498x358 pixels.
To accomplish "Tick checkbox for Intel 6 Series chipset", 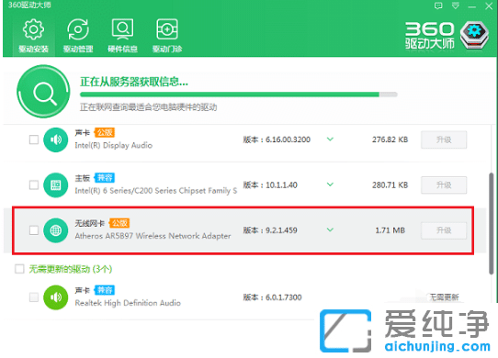I will [34, 185].
